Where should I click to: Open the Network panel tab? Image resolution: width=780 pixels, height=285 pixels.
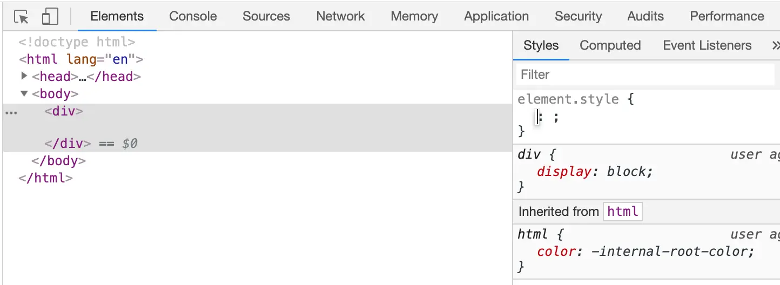340,16
